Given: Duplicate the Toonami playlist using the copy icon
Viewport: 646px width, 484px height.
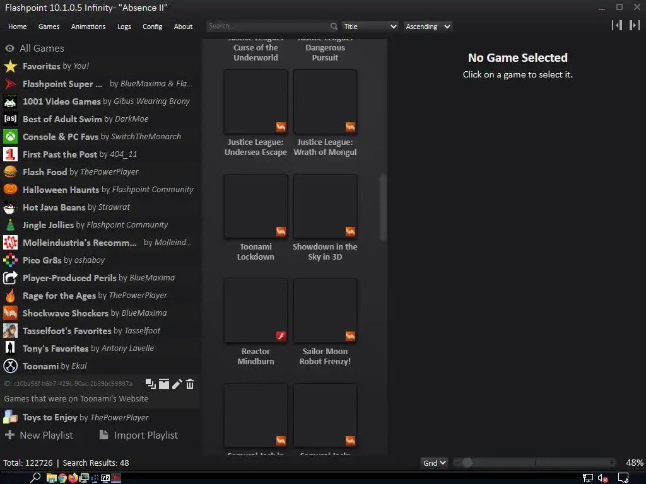Looking at the screenshot, I should pyautogui.click(x=150, y=384).
